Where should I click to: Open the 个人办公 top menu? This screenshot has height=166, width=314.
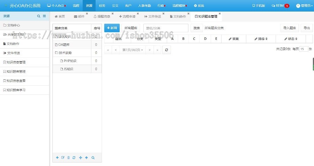point(57,6)
